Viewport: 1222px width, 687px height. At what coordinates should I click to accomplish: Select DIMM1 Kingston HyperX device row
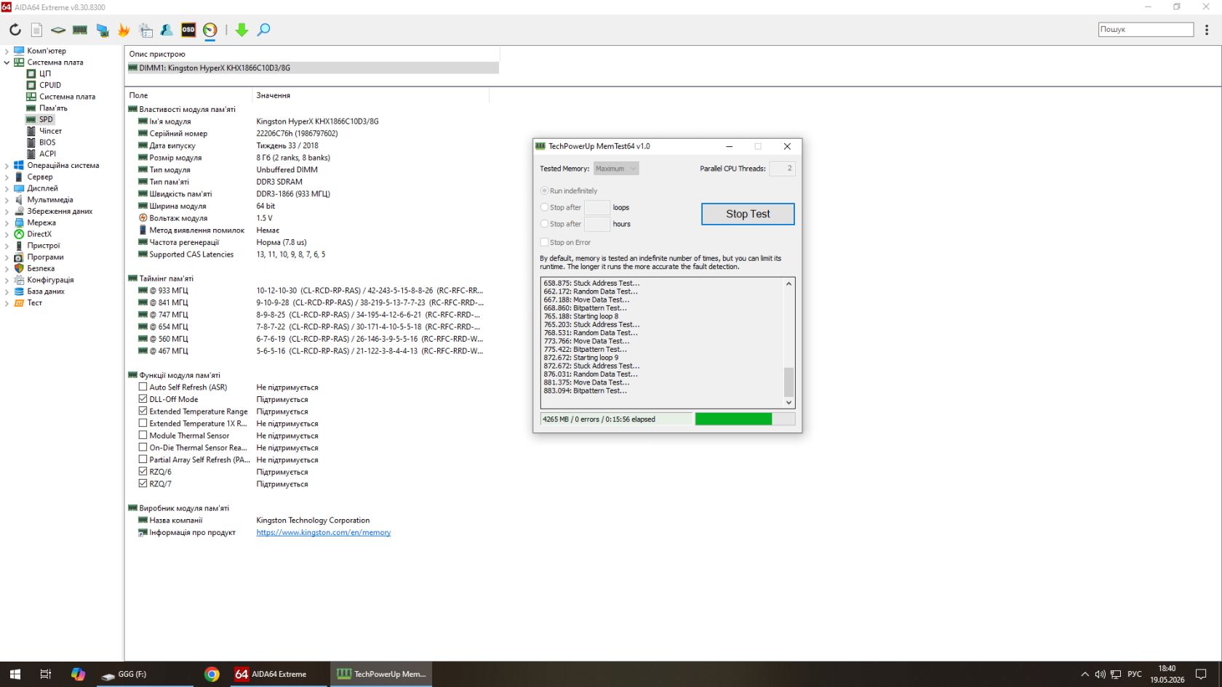click(313, 68)
